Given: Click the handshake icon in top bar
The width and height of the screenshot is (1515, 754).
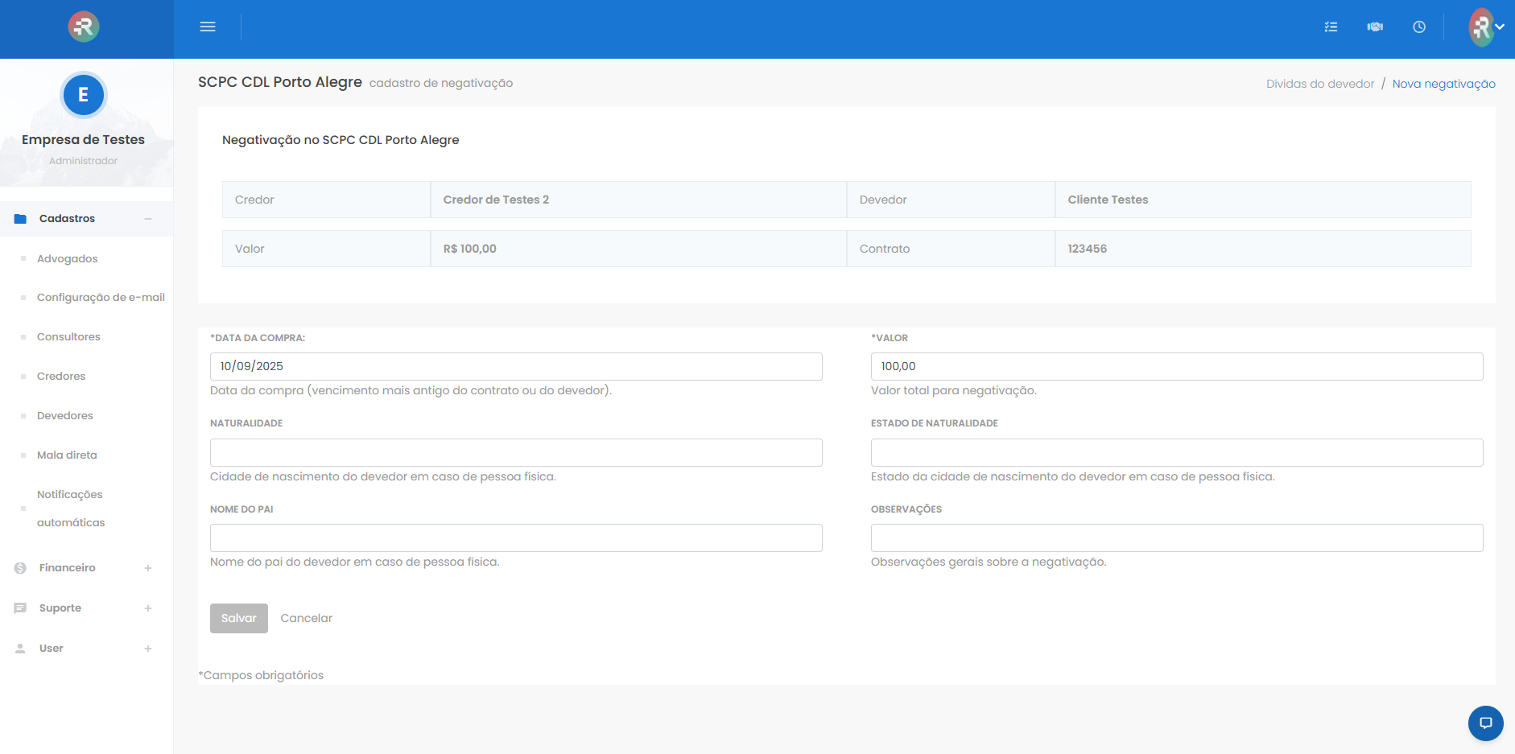Looking at the screenshot, I should [x=1375, y=27].
